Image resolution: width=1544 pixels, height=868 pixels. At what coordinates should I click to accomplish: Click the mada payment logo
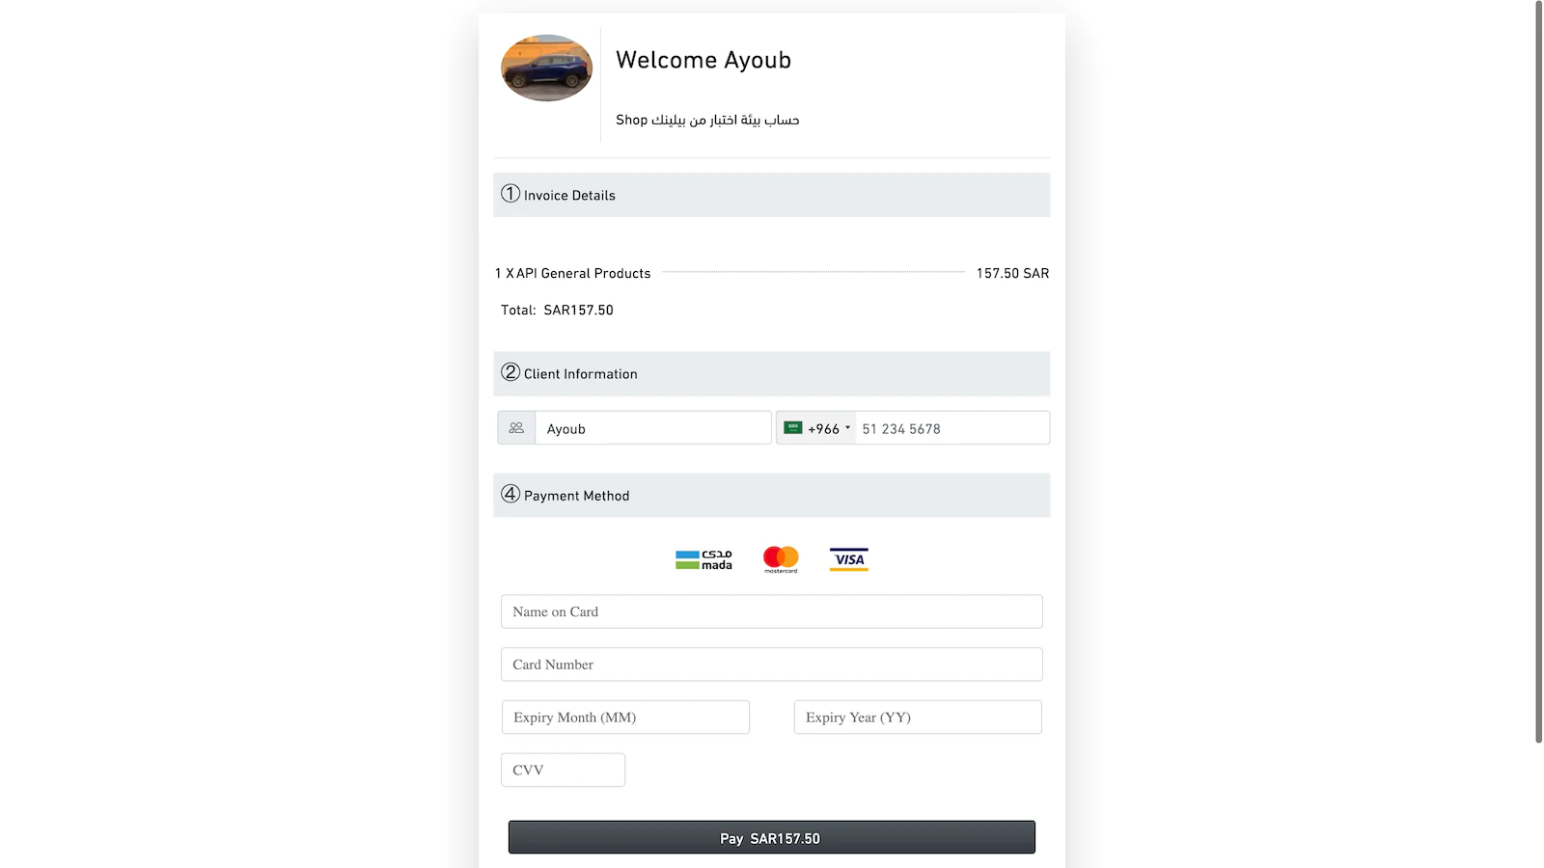(x=703, y=559)
